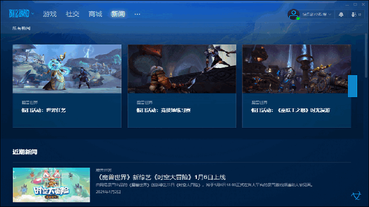Switch to the 社交 tab

coord(72,14)
